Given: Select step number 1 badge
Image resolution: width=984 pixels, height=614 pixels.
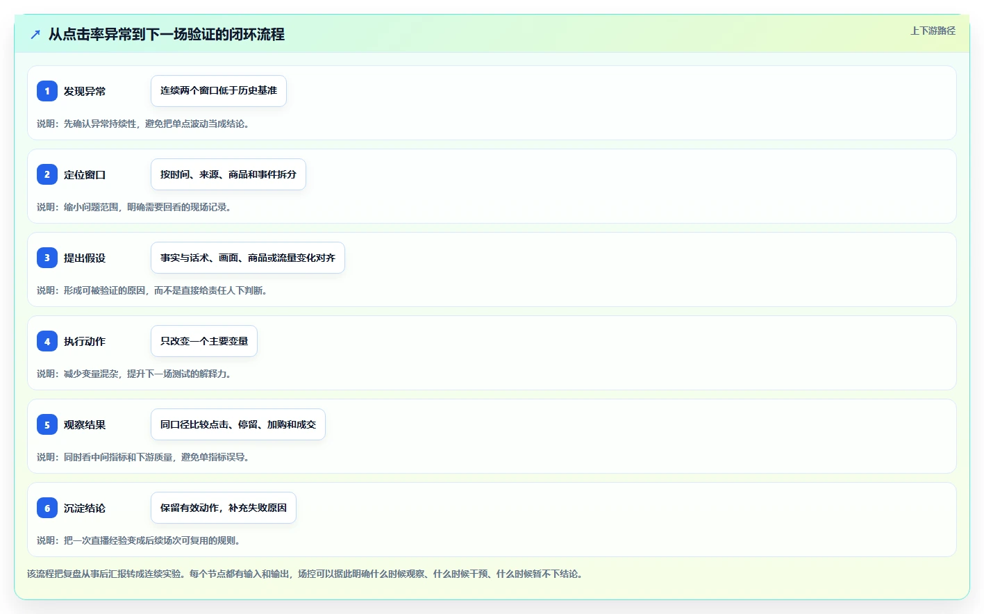Looking at the screenshot, I should tap(47, 91).
